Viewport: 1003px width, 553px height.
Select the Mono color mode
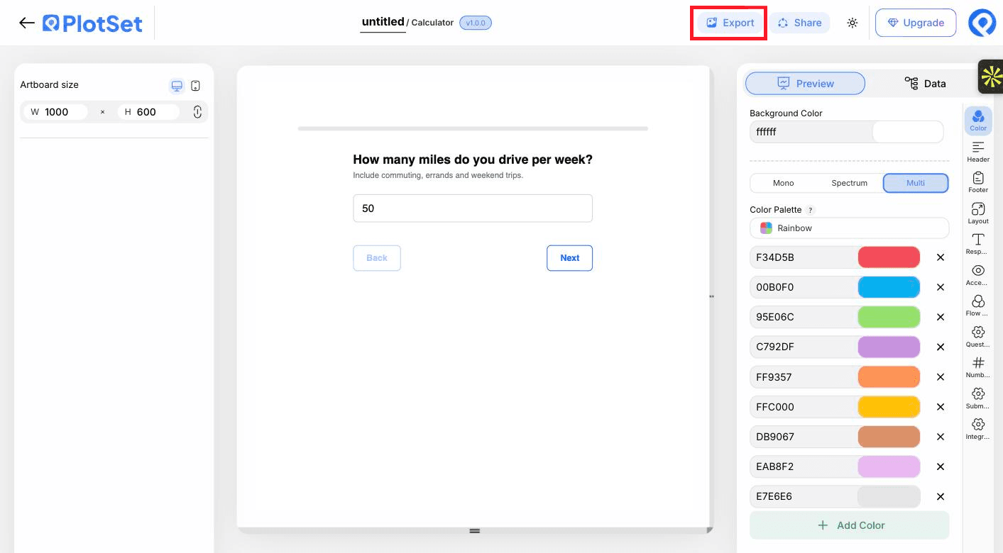click(783, 183)
